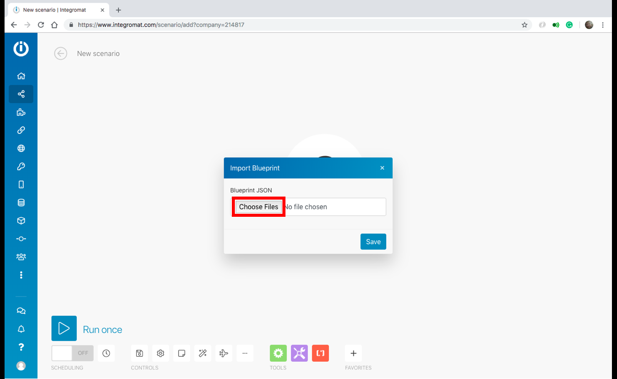Viewport: 617px width, 379px height.
Task: Click the save scenario disk icon
Action: point(140,353)
